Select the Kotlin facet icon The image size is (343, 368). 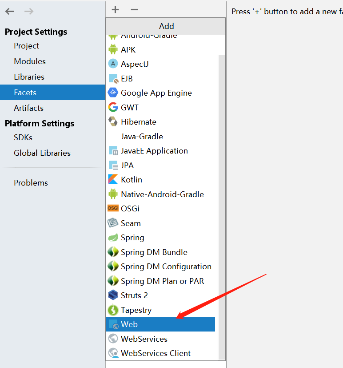point(113,180)
